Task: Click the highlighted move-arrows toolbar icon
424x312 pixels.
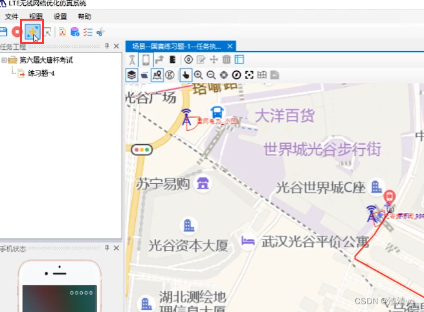Action: click(x=32, y=32)
